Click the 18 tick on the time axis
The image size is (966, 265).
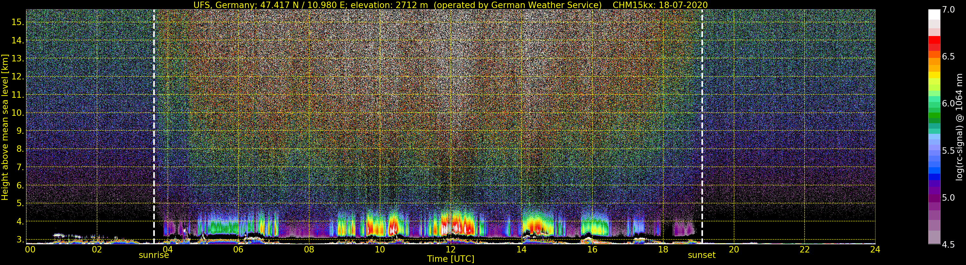(663, 249)
